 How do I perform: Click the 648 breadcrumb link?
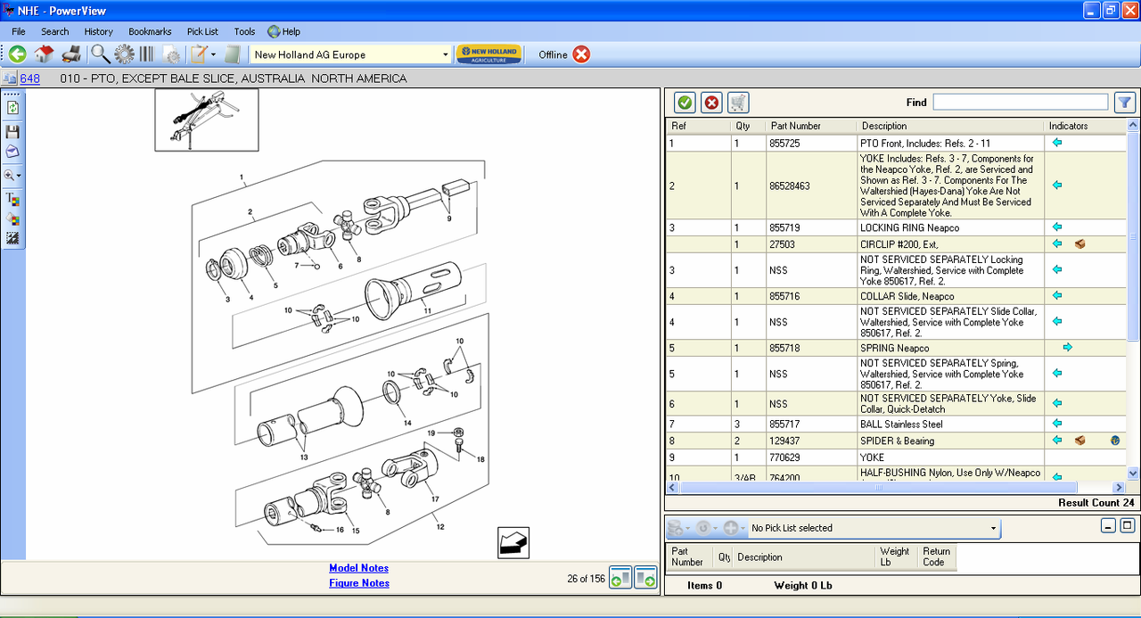(30, 78)
